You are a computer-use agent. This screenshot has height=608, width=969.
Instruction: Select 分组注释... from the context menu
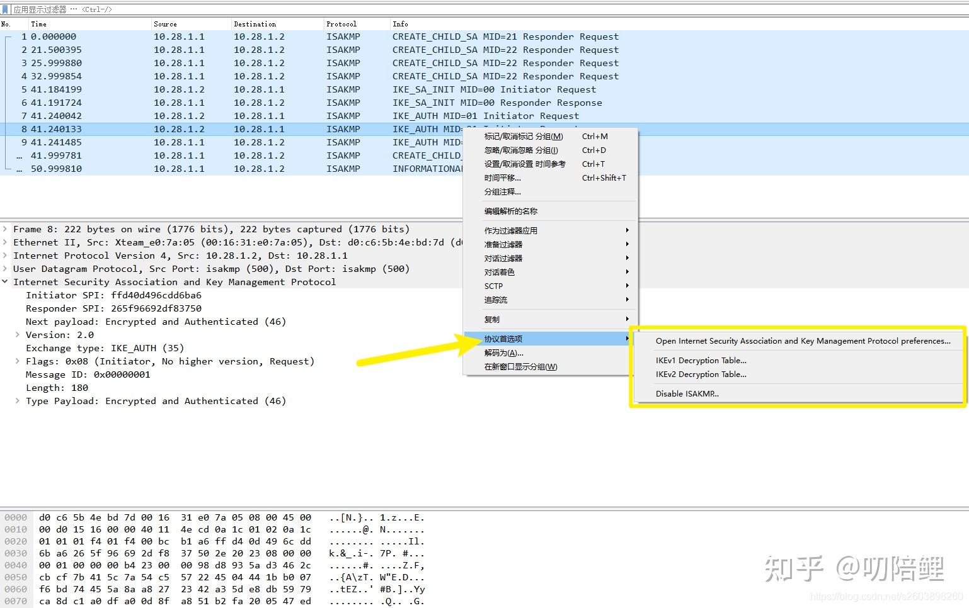coord(502,191)
